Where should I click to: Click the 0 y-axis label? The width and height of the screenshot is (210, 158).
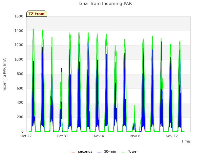pyautogui.click(x=22, y=131)
